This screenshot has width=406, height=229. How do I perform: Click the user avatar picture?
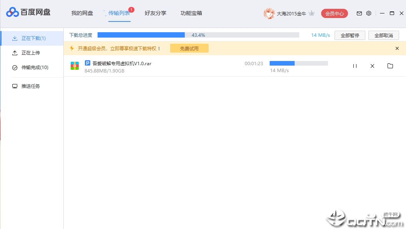tap(269, 13)
